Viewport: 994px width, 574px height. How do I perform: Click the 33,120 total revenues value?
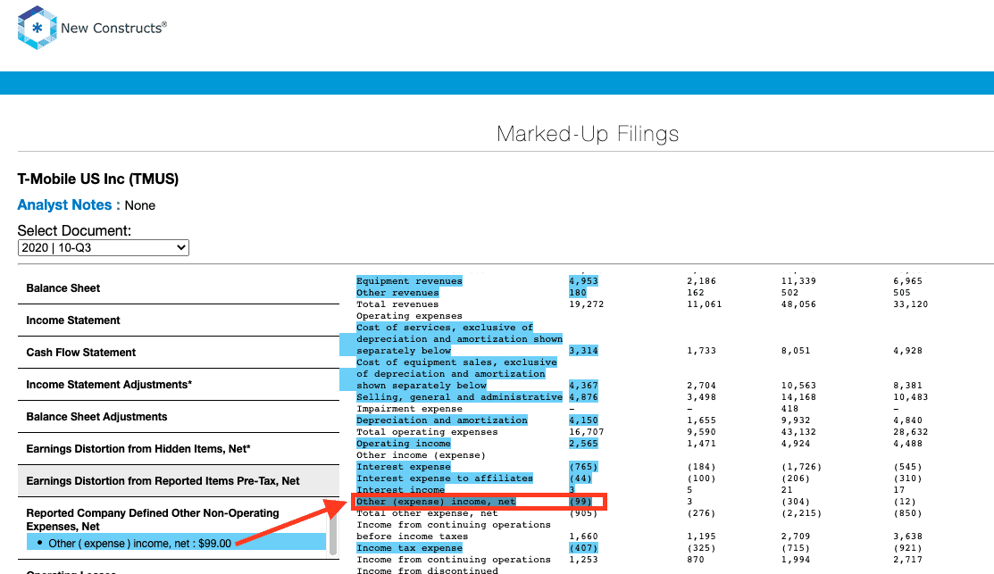point(910,304)
